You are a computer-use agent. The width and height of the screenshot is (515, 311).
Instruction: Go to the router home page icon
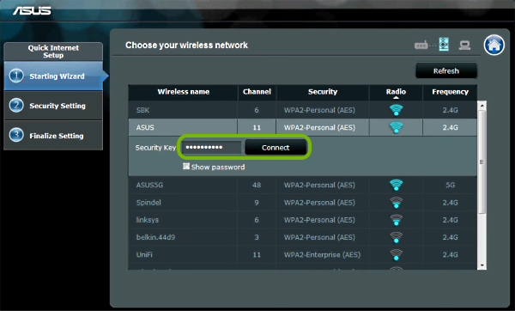(494, 45)
